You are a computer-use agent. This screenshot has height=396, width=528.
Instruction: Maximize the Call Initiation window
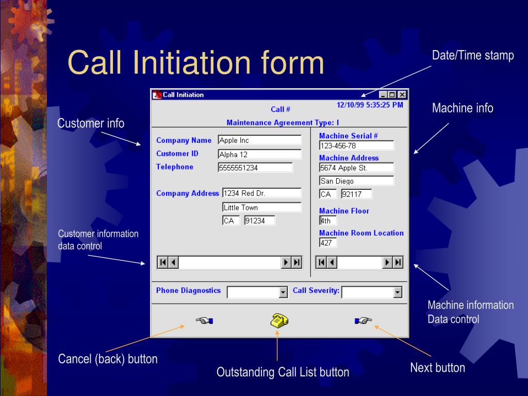pos(392,95)
